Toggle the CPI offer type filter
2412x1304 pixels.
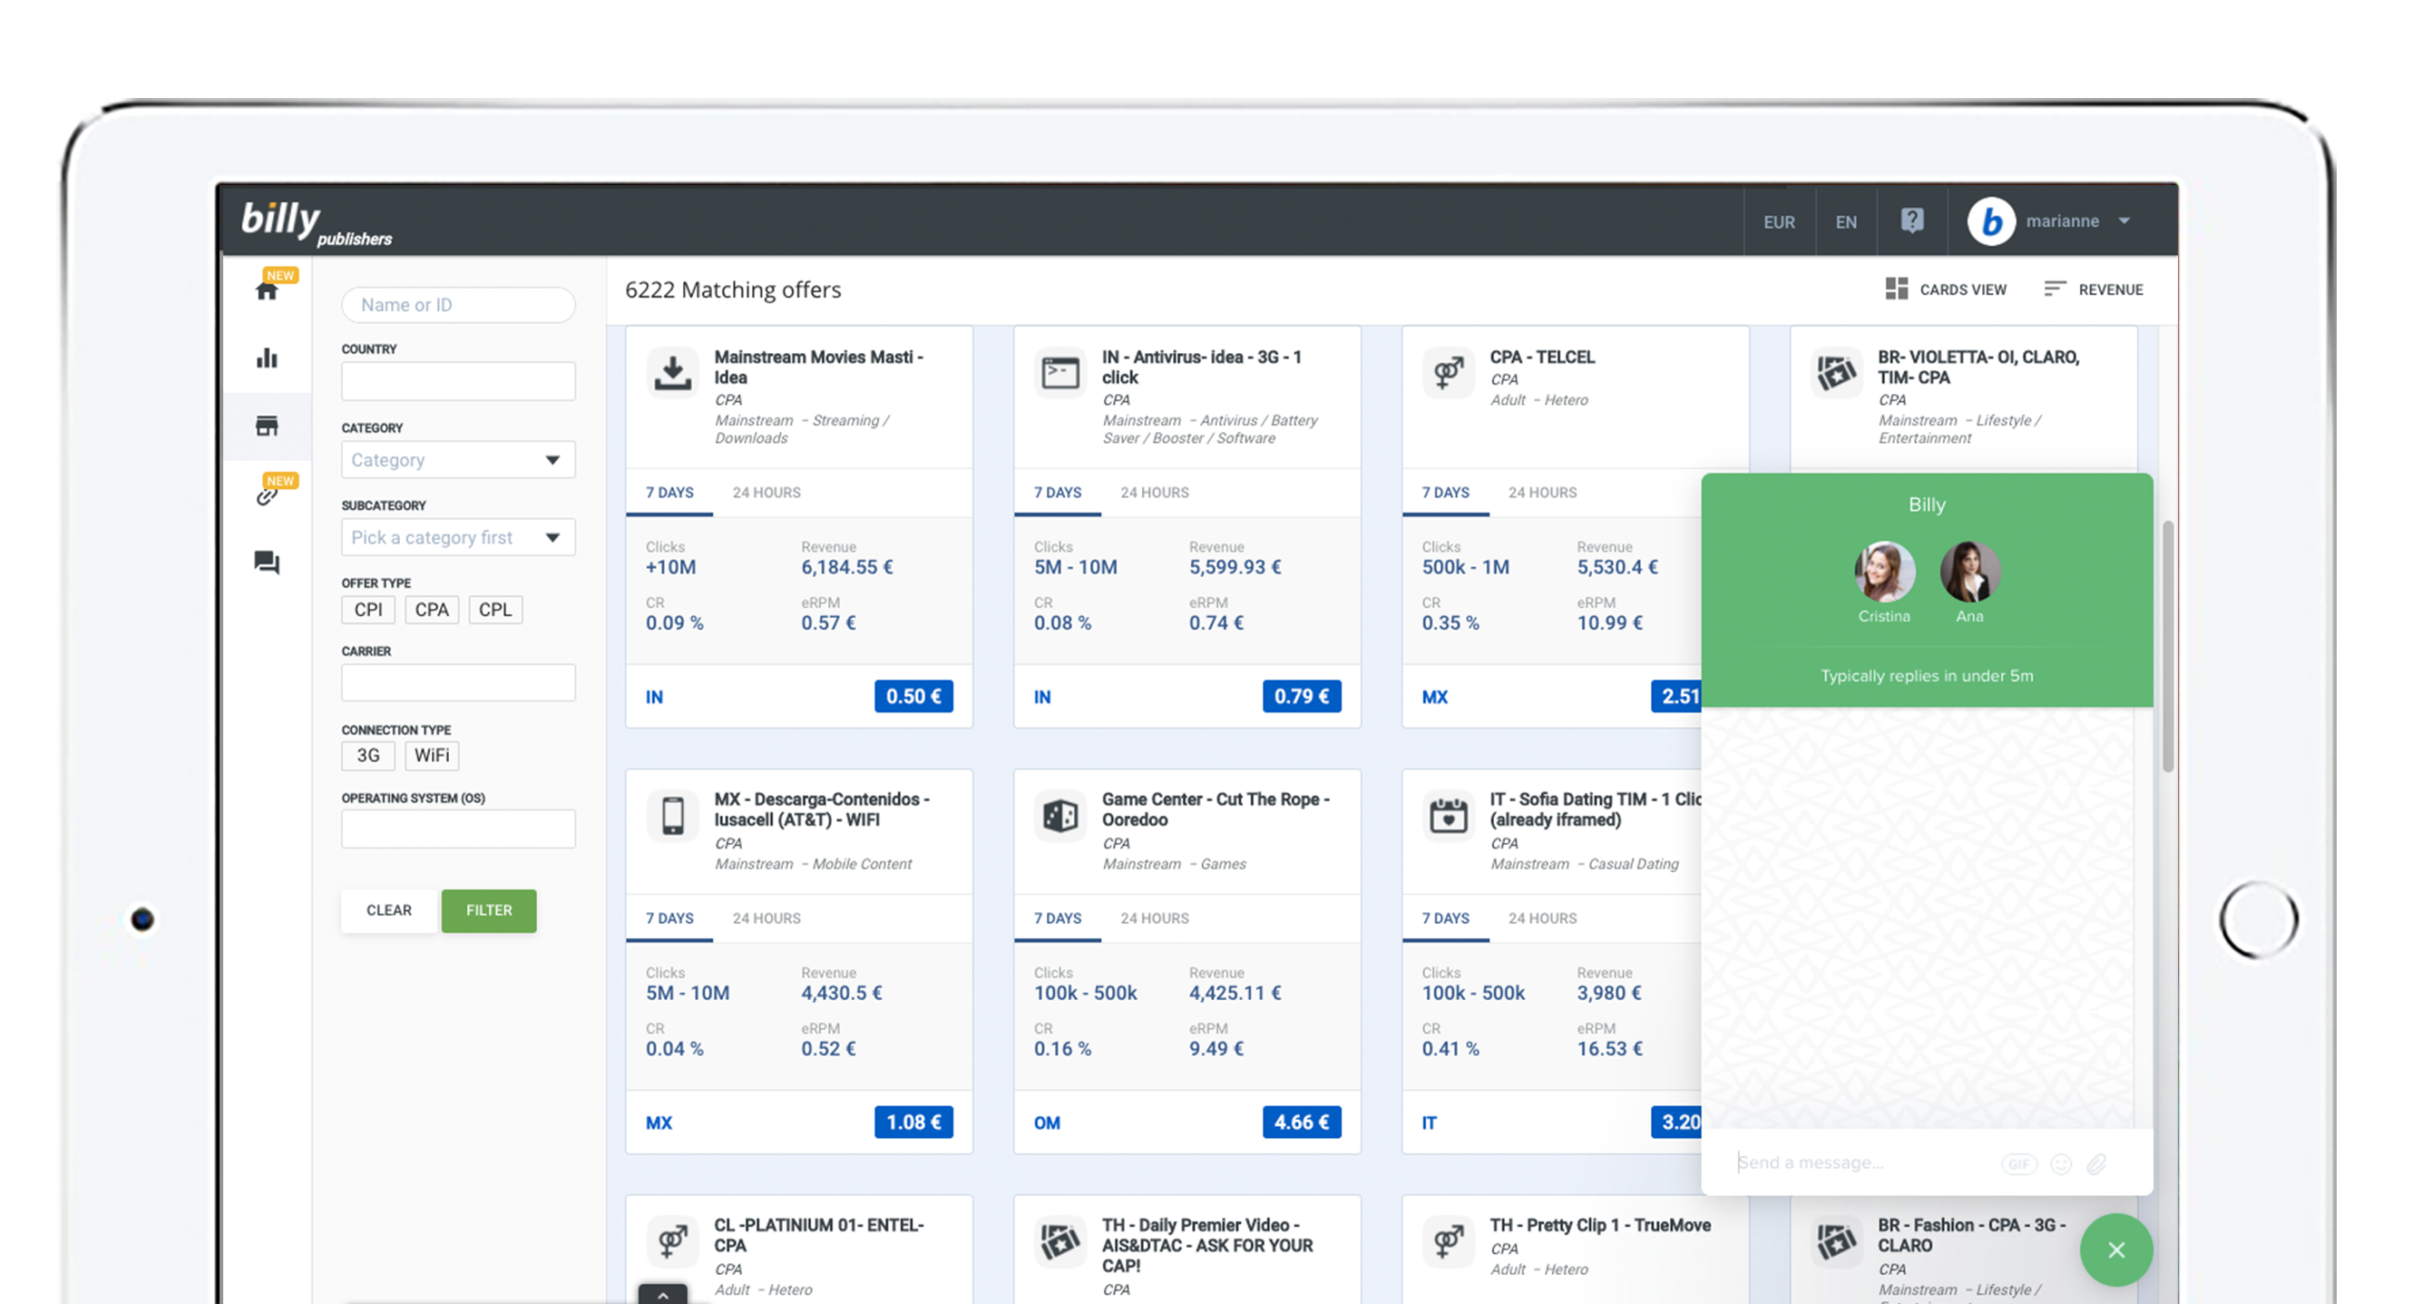pos(368,610)
